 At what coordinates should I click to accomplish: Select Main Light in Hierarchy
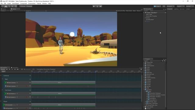coord(149,14)
